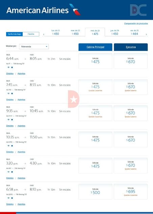Click the Wi-Fi icon on 3:20 p.m. flight

pos(8,172)
